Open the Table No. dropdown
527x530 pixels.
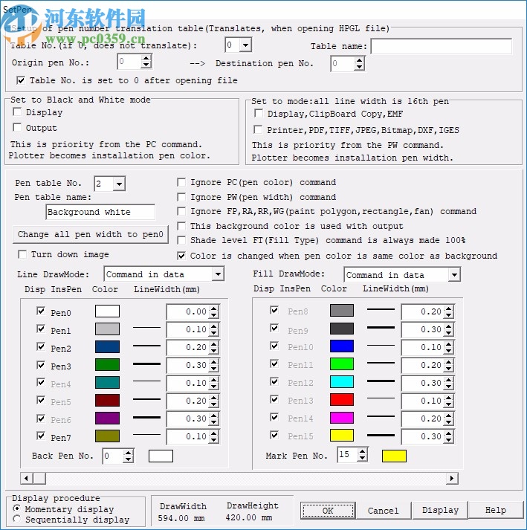tap(245, 45)
